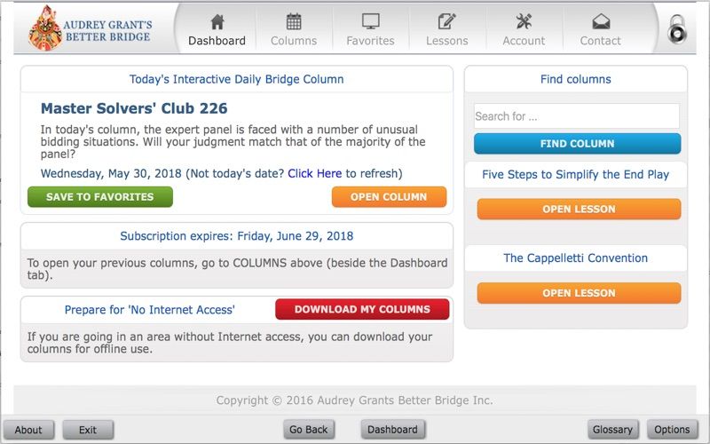
Task: Open the Five Steps End Play lesson
Action: (579, 210)
